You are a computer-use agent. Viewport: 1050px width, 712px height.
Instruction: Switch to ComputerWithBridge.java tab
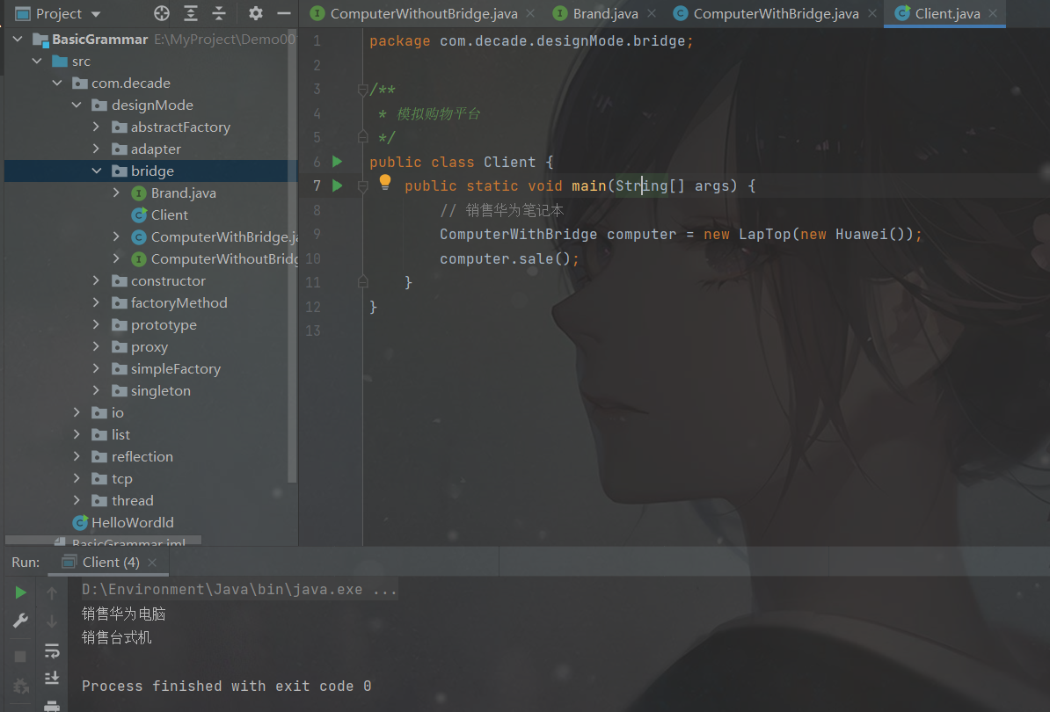coord(777,13)
